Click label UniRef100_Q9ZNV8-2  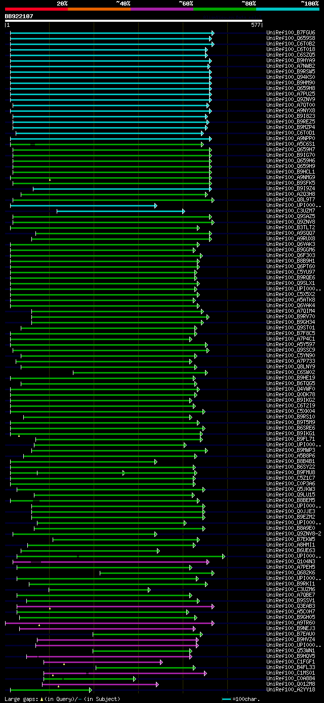coord(294,534)
